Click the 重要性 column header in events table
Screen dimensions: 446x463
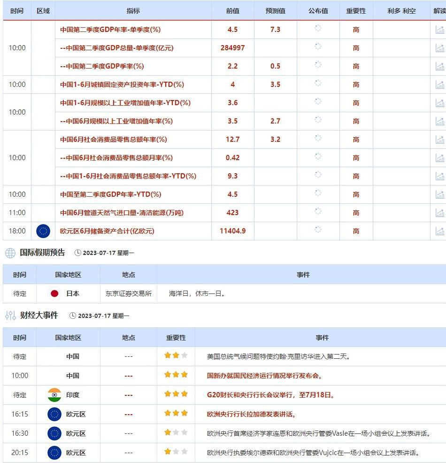(175, 338)
